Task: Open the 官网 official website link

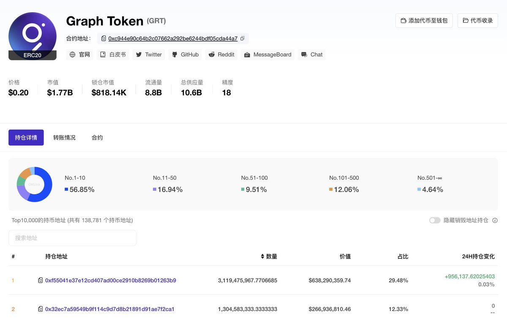Action: click(x=80, y=54)
